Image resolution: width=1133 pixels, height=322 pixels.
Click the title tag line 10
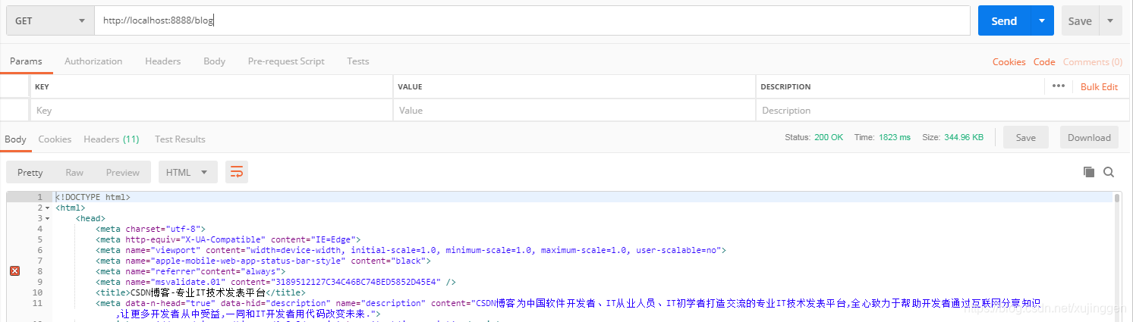tap(200, 292)
